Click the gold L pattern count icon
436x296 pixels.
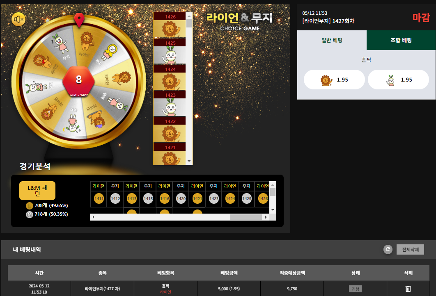click(30, 206)
